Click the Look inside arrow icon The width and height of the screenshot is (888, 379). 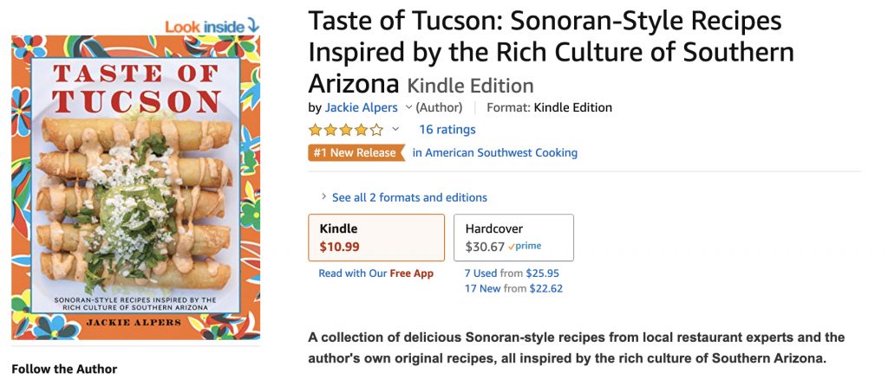[x=253, y=25]
